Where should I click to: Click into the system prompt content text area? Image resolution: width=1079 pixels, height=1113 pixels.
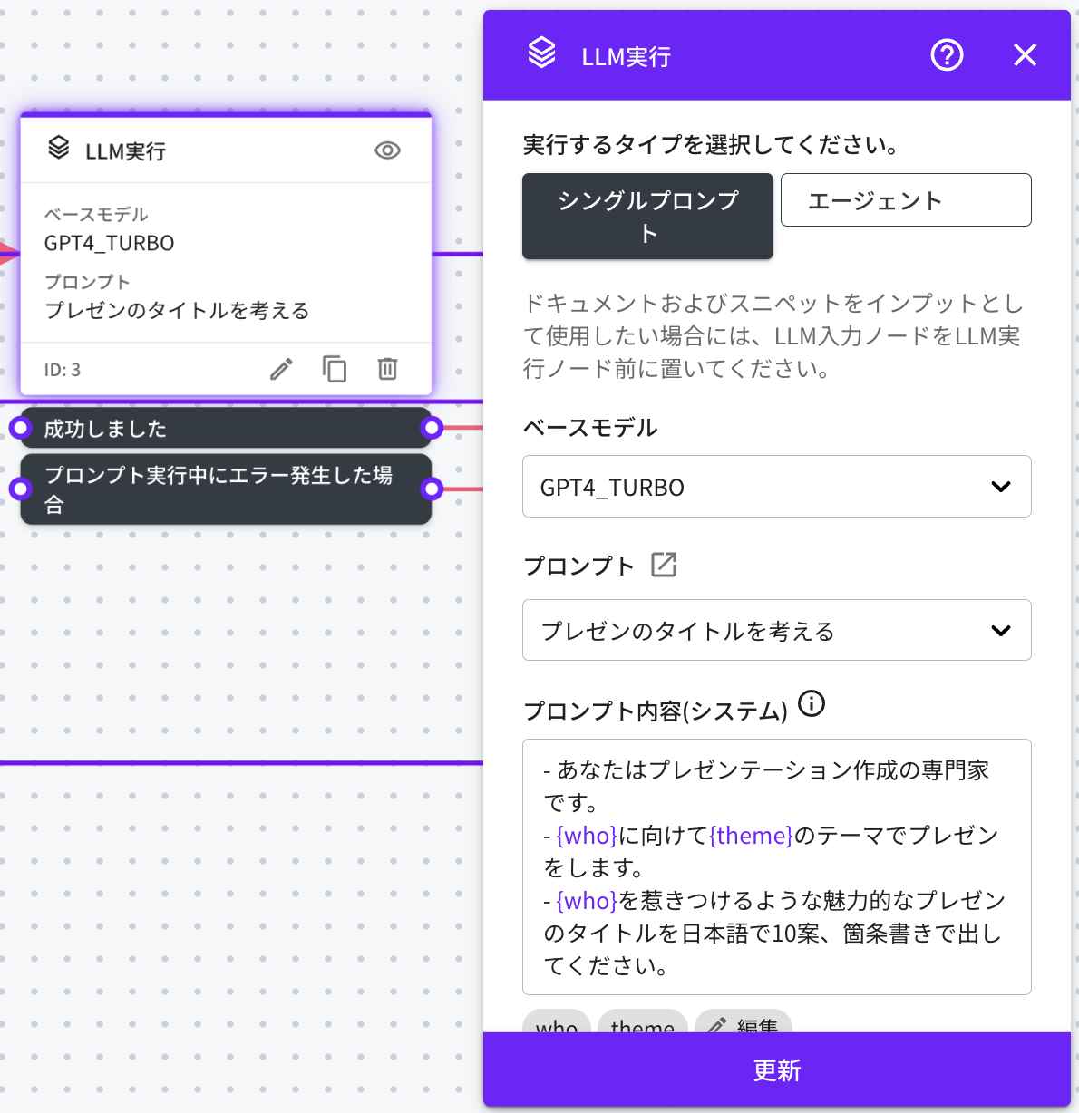(776, 866)
